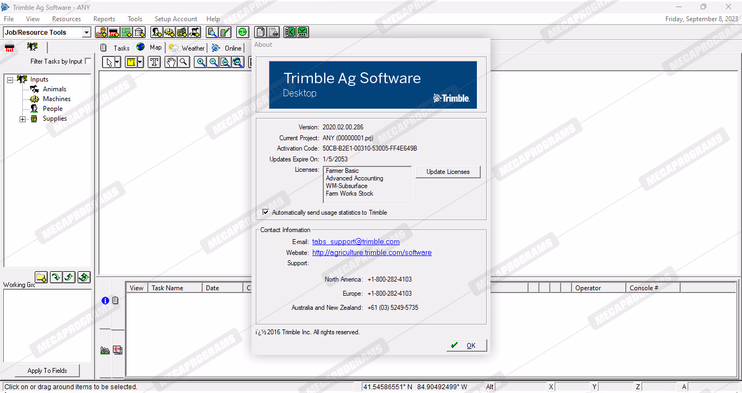
Task: Open the selection arrow tool dropdown
Action: tap(117, 62)
